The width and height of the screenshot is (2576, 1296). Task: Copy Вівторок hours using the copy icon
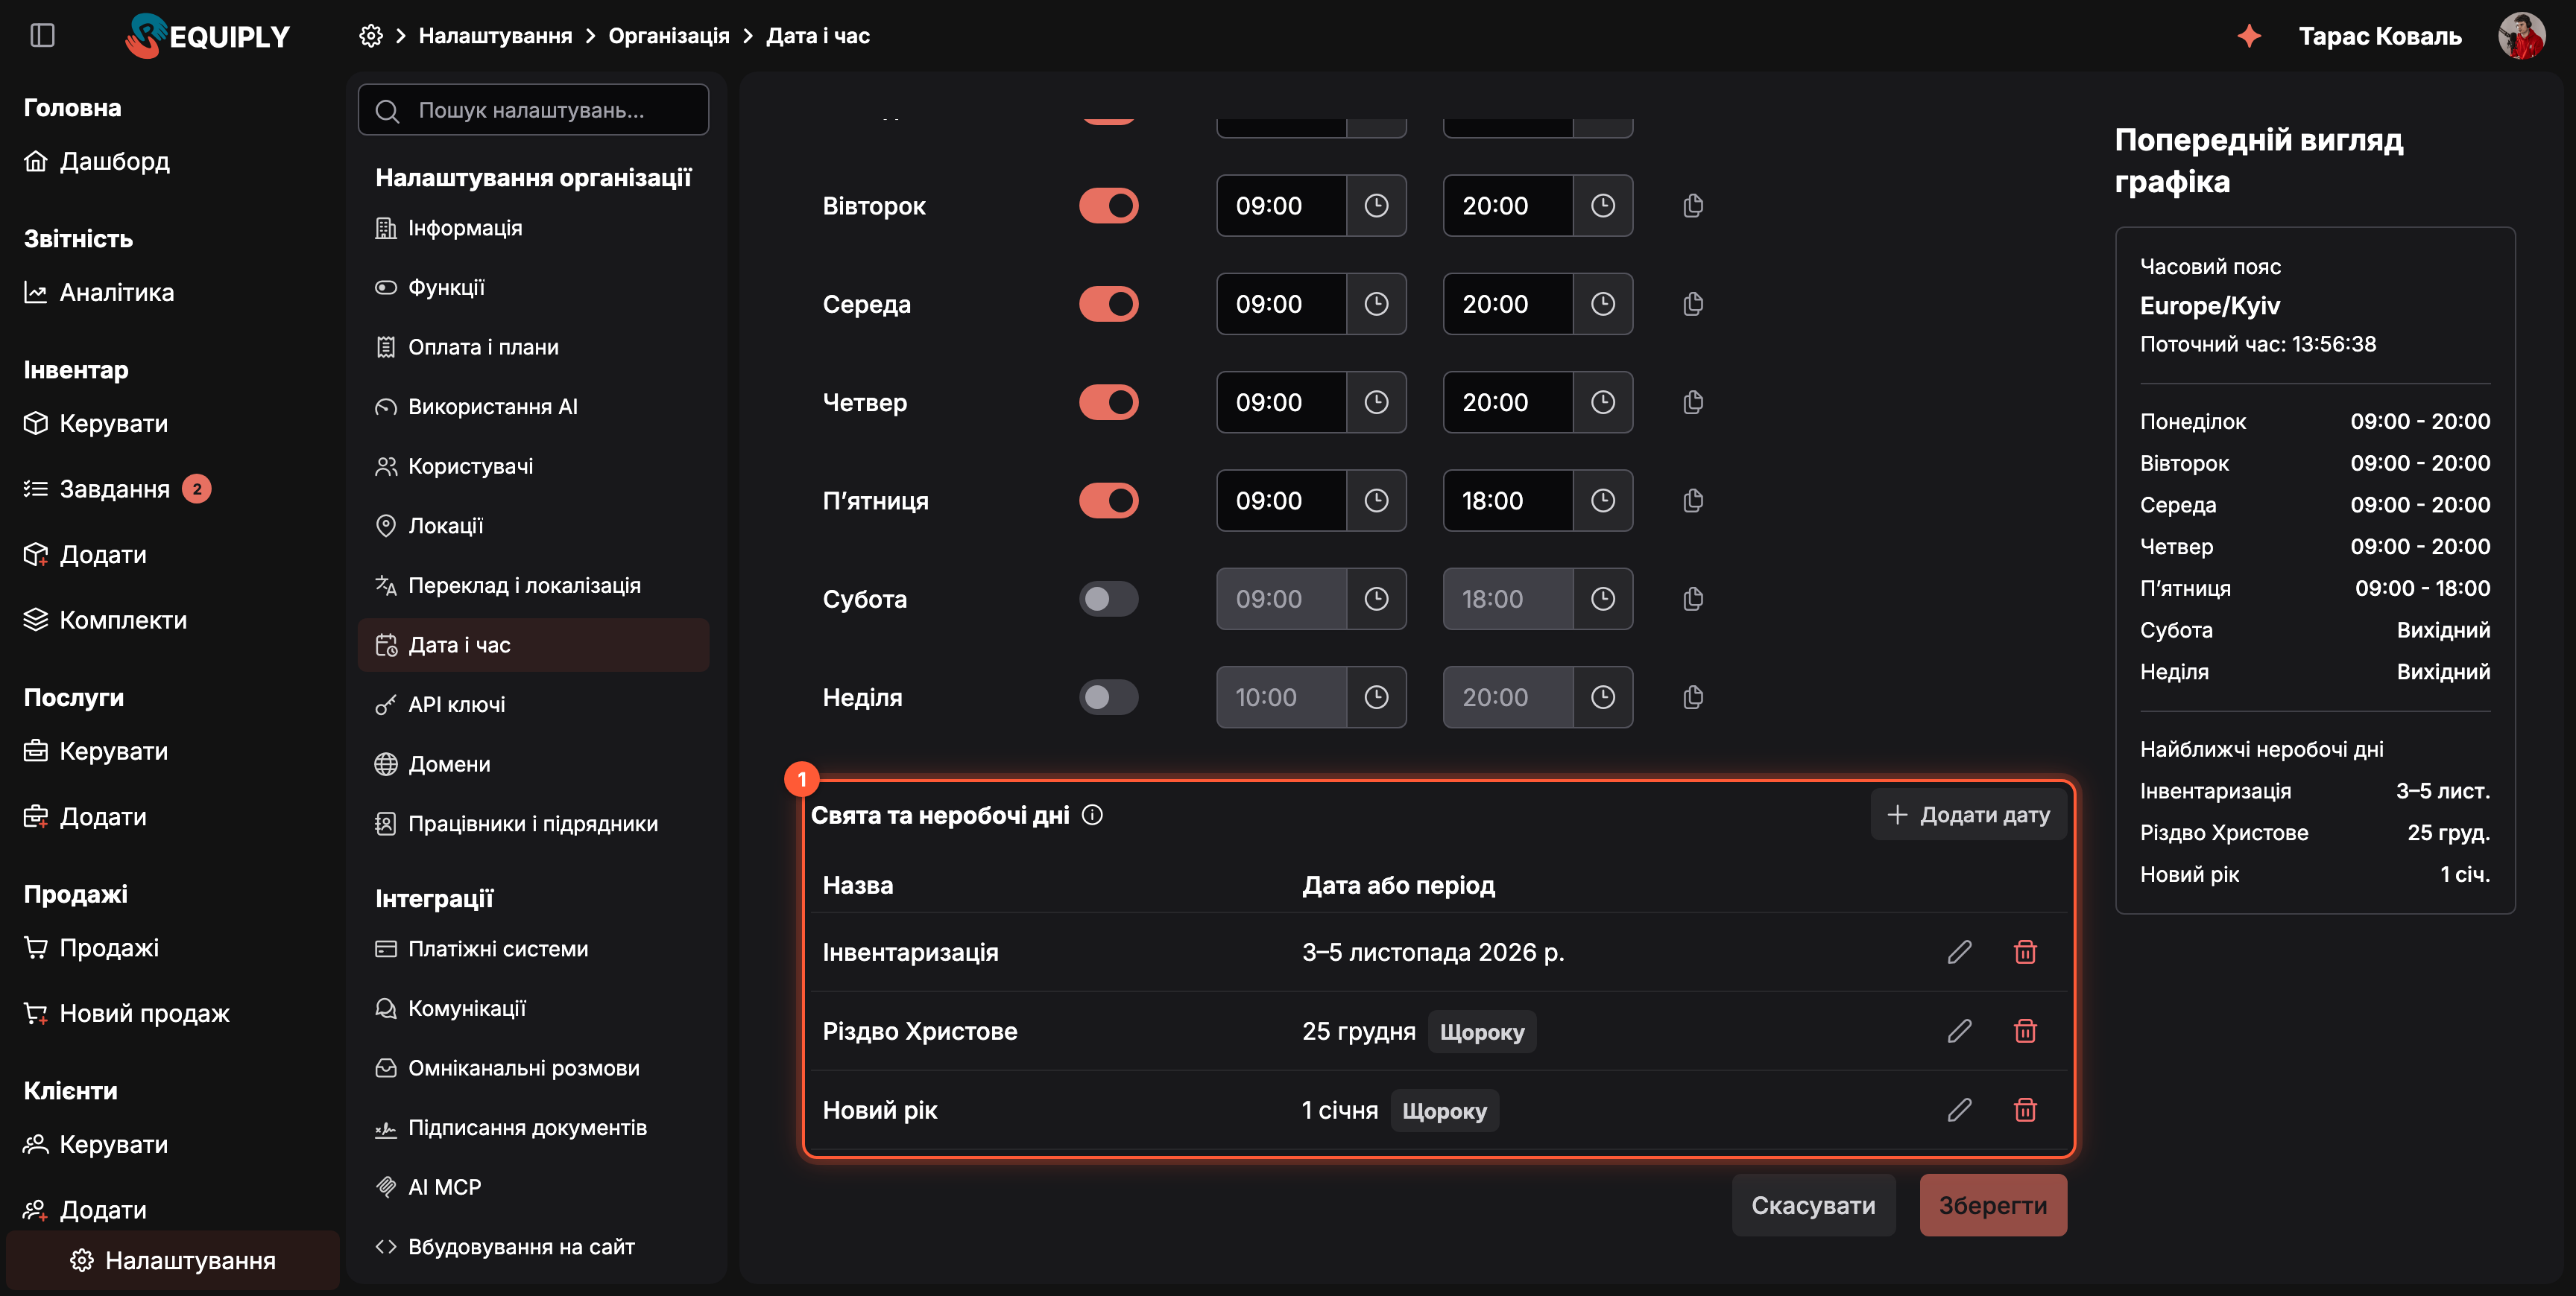pyautogui.click(x=1693, y=206)
